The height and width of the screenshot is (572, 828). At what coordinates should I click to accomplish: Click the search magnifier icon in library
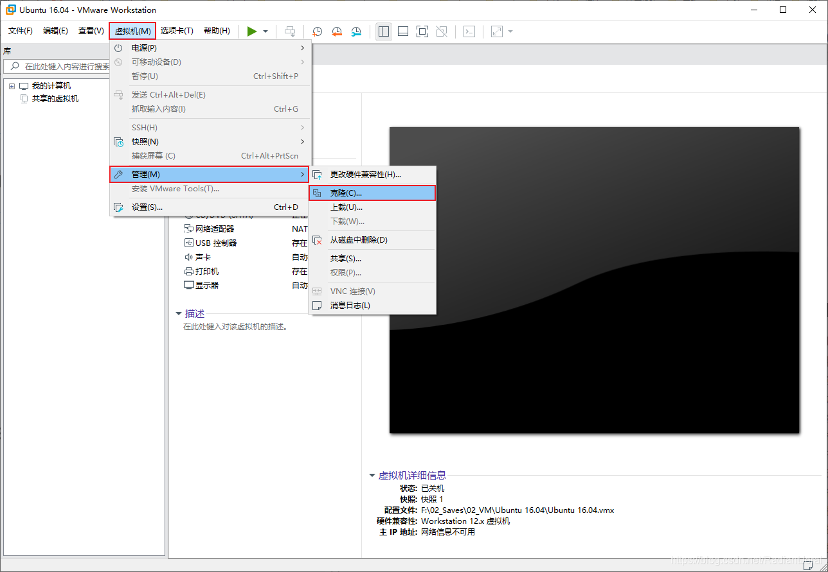click(x=14, y=66)
